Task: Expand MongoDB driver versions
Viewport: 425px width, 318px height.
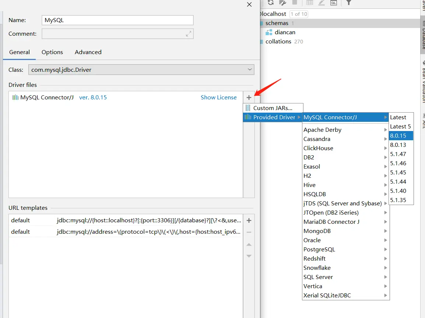Action: click(x=386, y=231)
